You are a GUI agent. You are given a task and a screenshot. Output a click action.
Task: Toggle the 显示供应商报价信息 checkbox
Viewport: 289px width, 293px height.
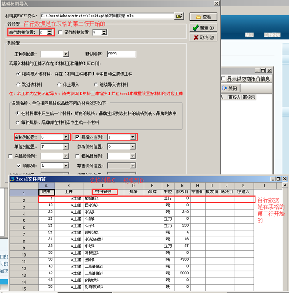tap(223, 79)
